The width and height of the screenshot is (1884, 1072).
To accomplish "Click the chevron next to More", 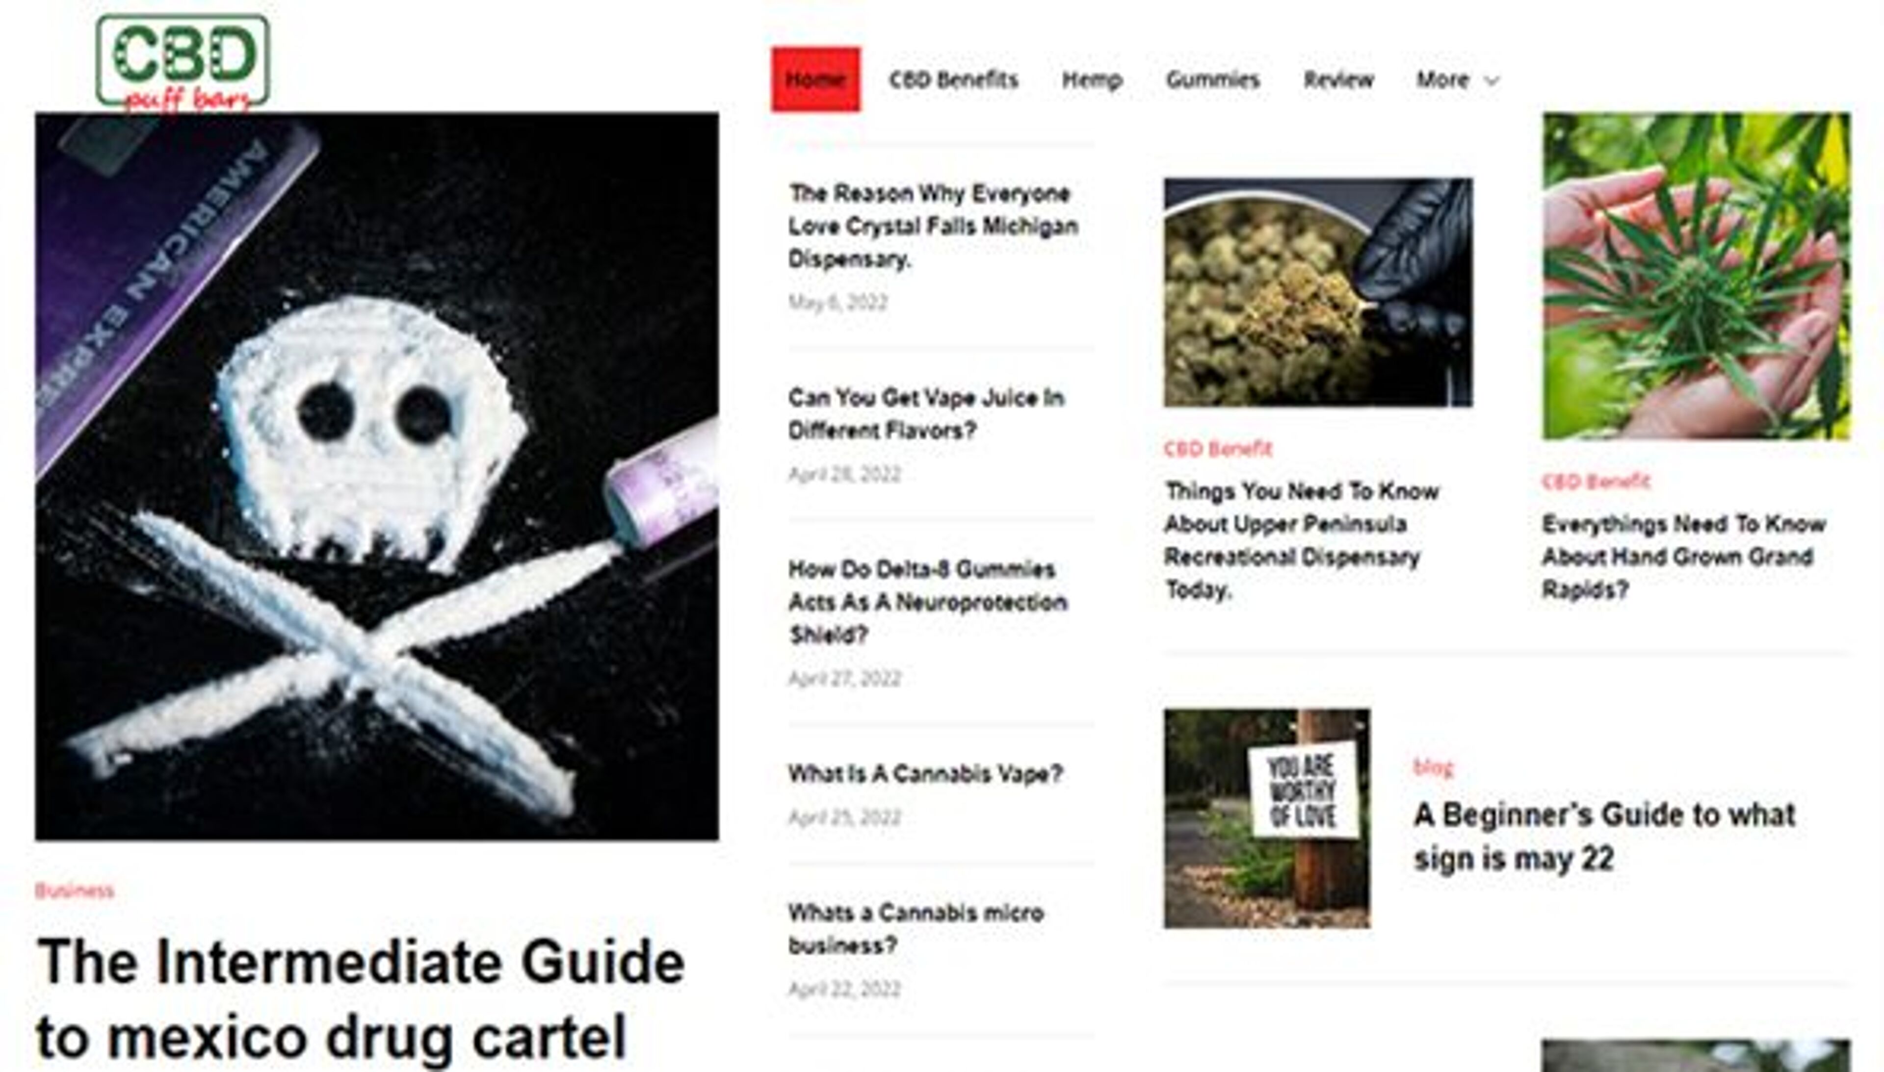I will 1491,81.
